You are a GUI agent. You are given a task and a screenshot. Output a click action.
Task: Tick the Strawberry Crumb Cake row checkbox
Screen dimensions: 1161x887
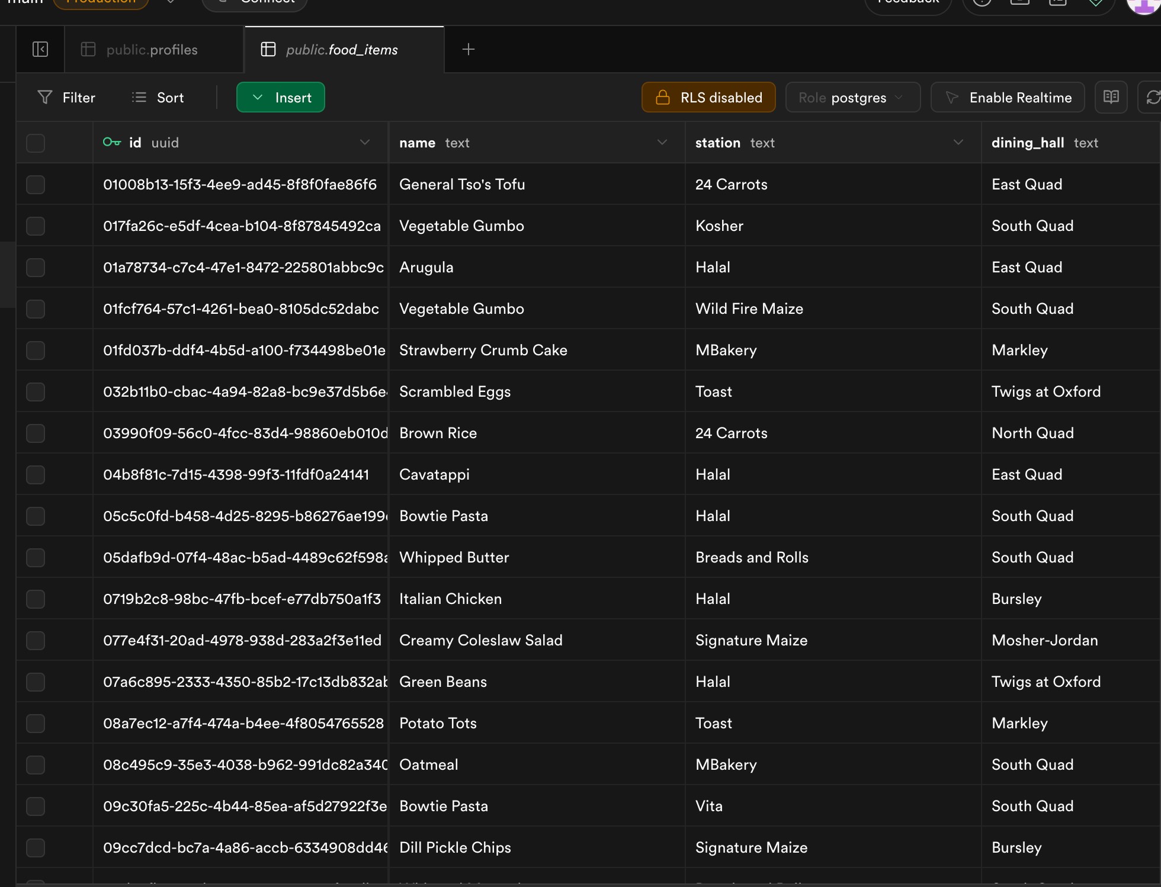[36, 350]
